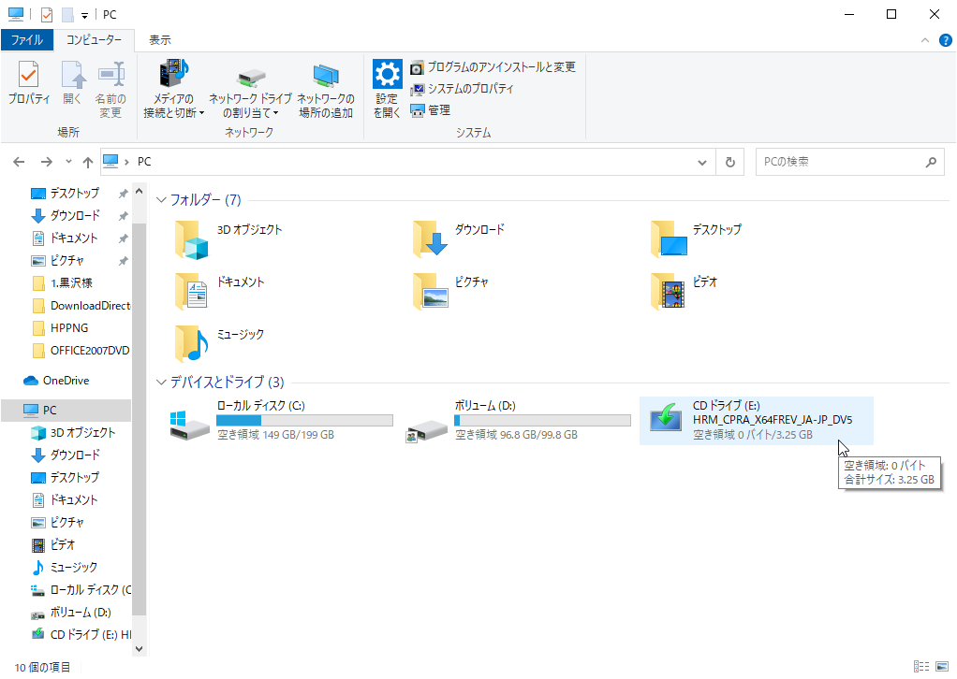Switch to large icons view
Screen dimensions: 957x679
click(942, 668)
